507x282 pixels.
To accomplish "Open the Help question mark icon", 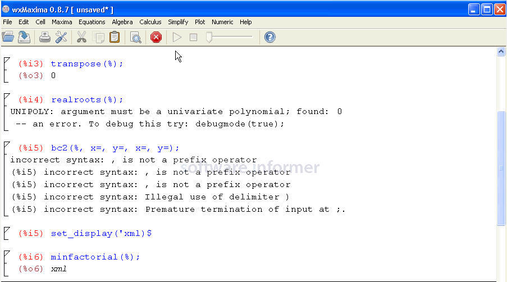I will tap(270, 37).
